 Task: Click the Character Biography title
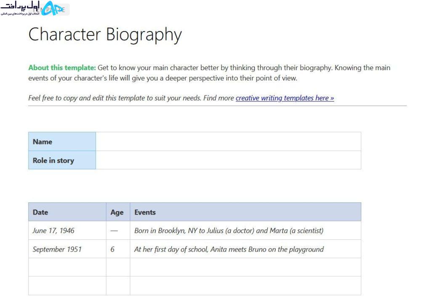[x=105, y=35]
